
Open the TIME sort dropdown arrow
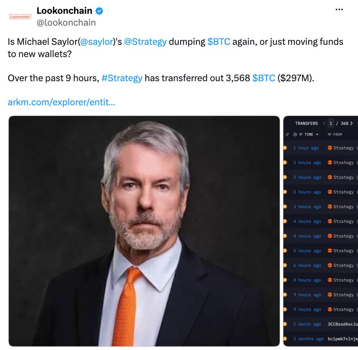pyautogui.click(x=317, y=135)
